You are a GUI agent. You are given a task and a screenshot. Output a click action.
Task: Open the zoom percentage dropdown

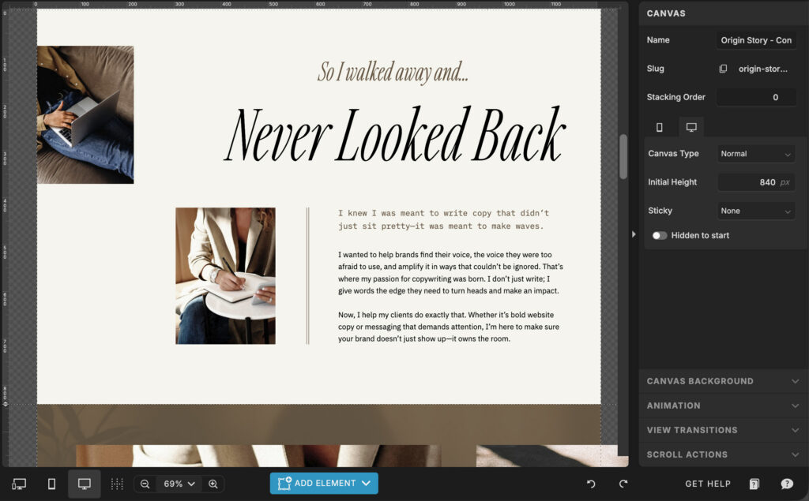point(179,484)
